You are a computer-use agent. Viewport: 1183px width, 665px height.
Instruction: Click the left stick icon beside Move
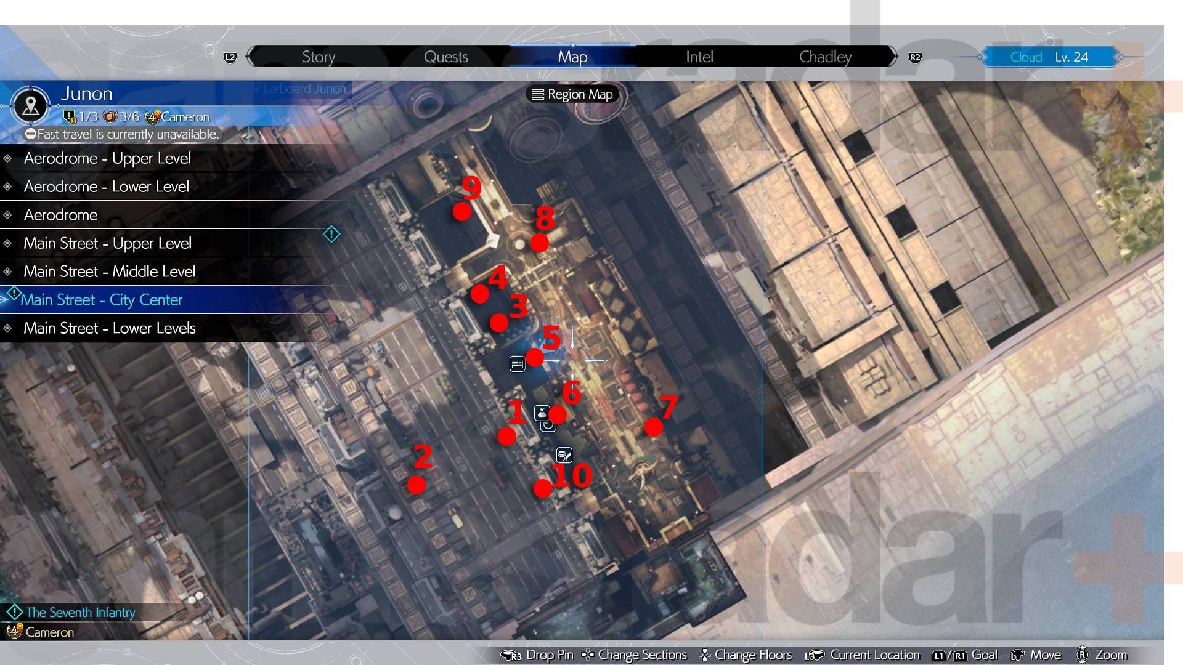click(1018, 656)
